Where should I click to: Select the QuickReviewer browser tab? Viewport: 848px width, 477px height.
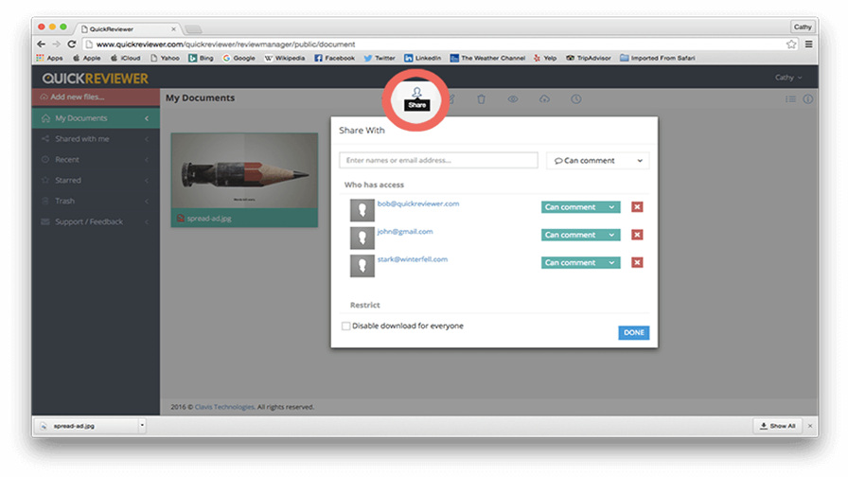[129, 28]
